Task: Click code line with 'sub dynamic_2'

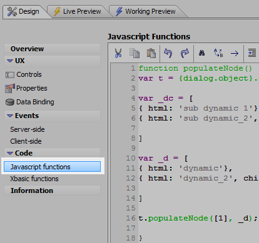Action: point(198,118)
